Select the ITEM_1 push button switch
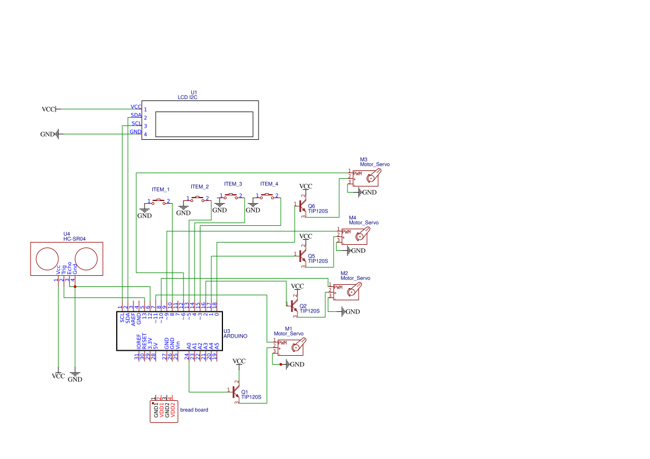 coord(159,202)
